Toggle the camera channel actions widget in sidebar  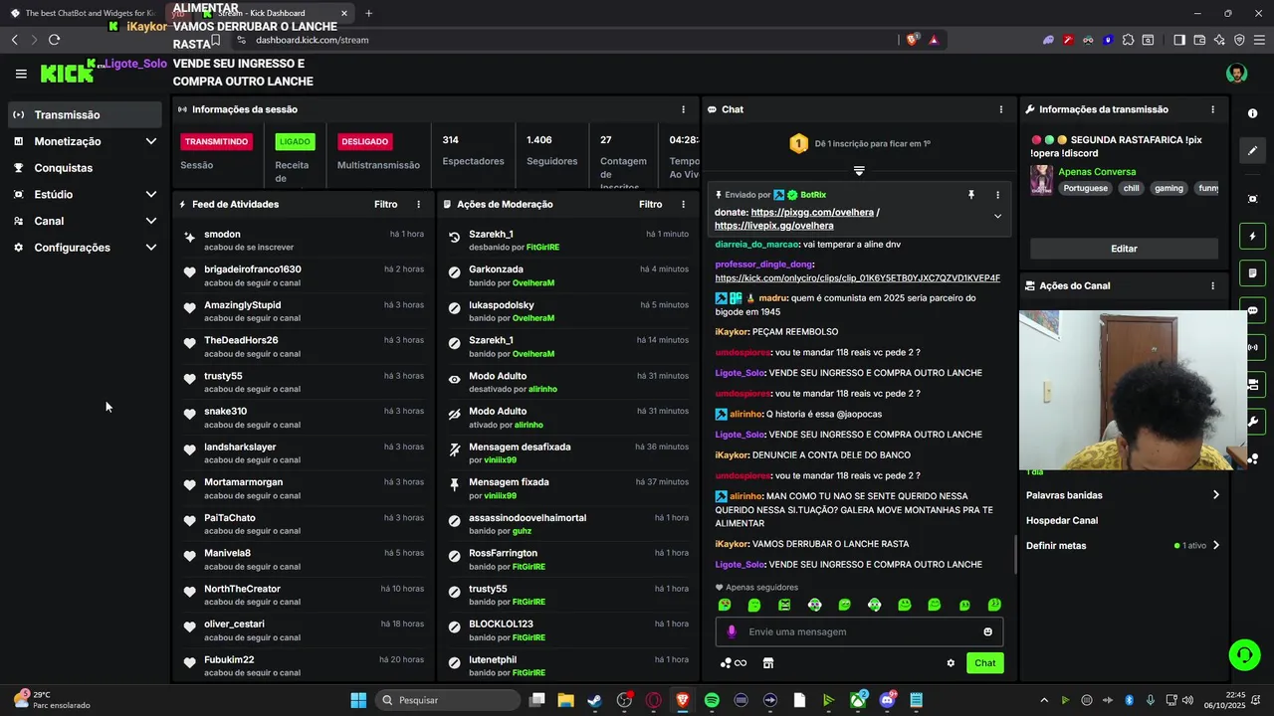[x=1252, y=384]
